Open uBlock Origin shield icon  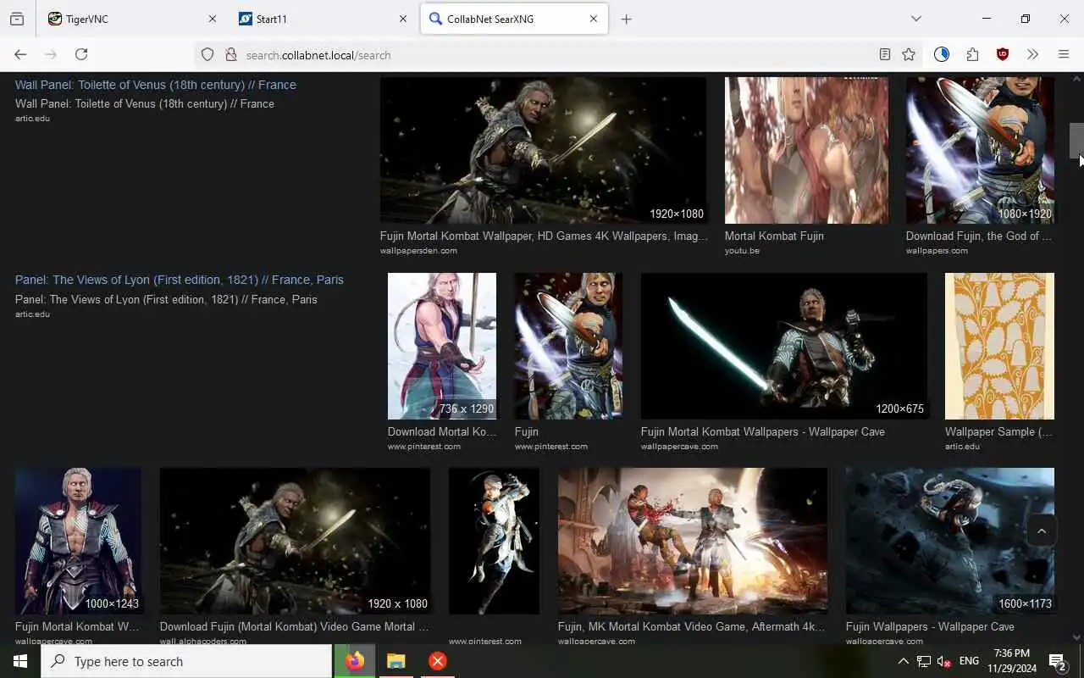(x=1003, y=54)
